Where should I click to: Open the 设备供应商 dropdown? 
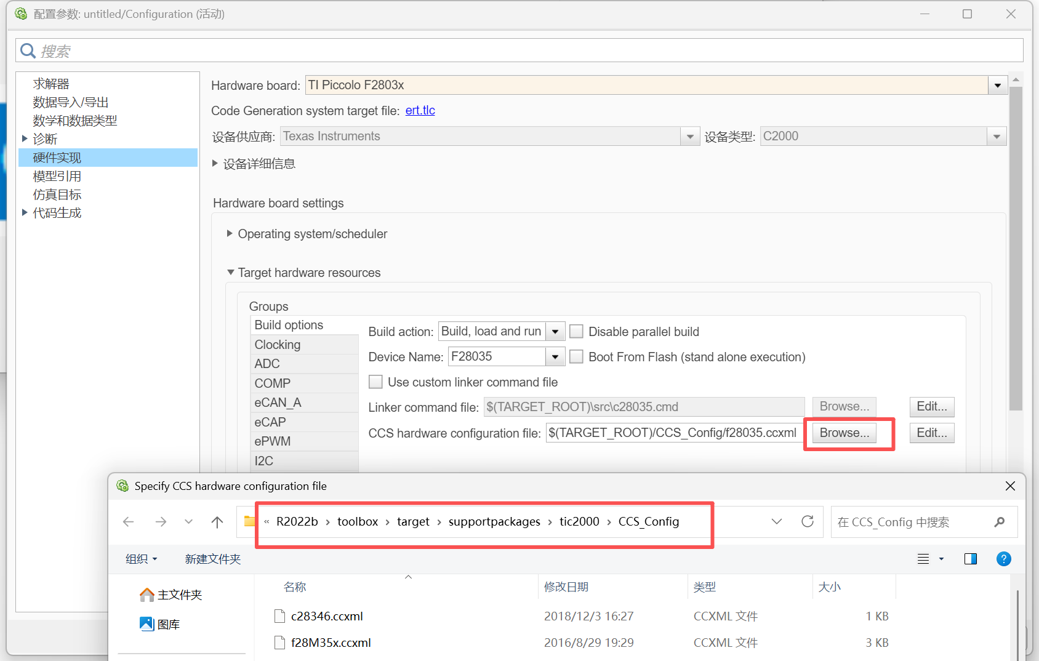pyautogui.click(x=690, y=137)
